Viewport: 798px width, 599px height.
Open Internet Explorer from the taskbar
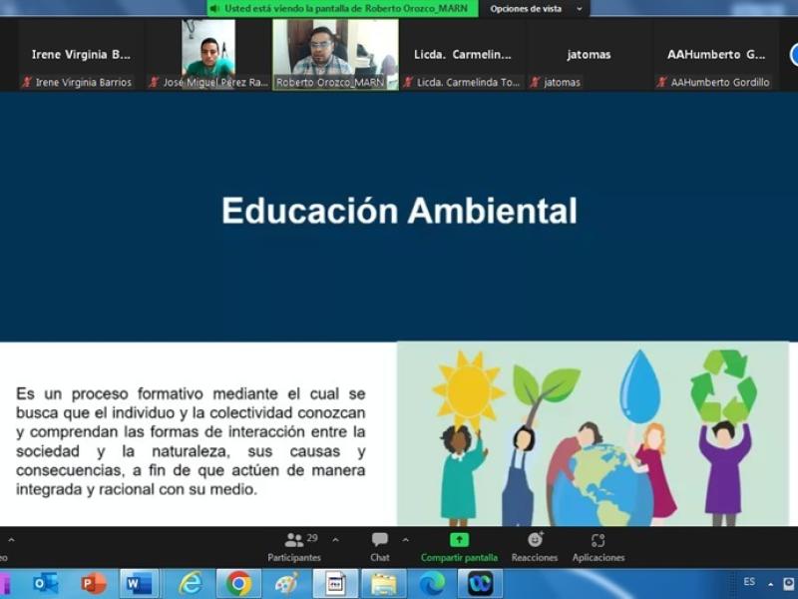coord(190,583)
